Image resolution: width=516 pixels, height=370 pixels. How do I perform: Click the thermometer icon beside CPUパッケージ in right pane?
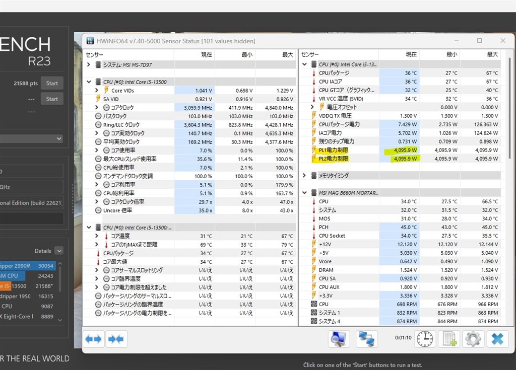click(x=313, y=73)
